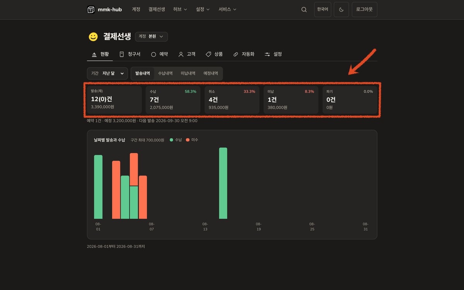The height and width of the screenshot is (290, 464).
Task: Open the search magnifier icon
Action: (x=304, y=10)
